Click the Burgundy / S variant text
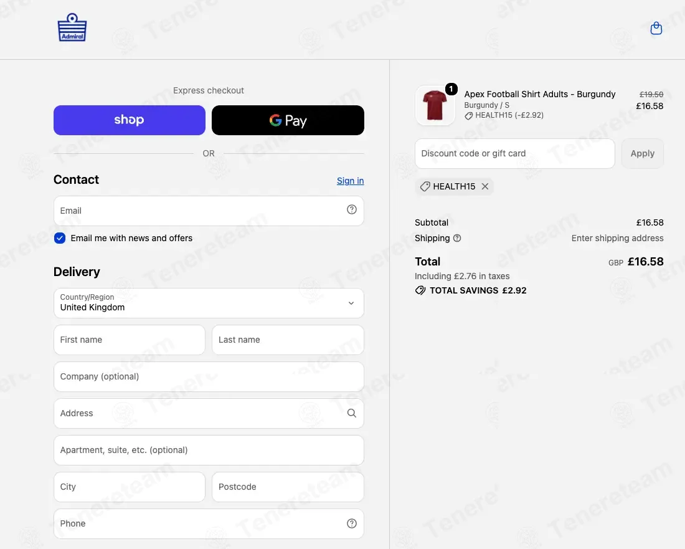Viewport: 685px width, 549px height. [x=487, y=105]
